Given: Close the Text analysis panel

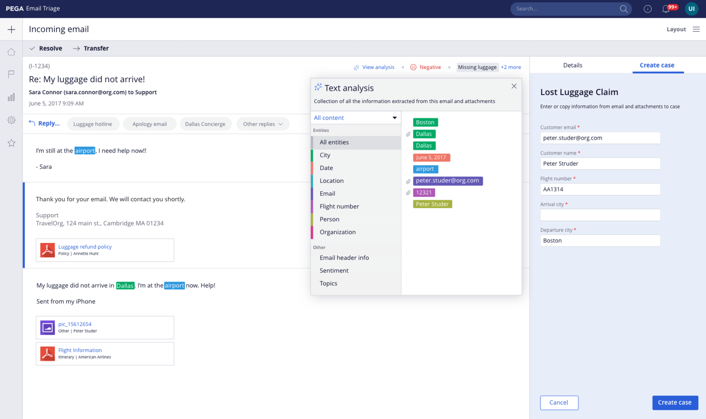Looking at the screenshot, I should click(x=514, y=86).
